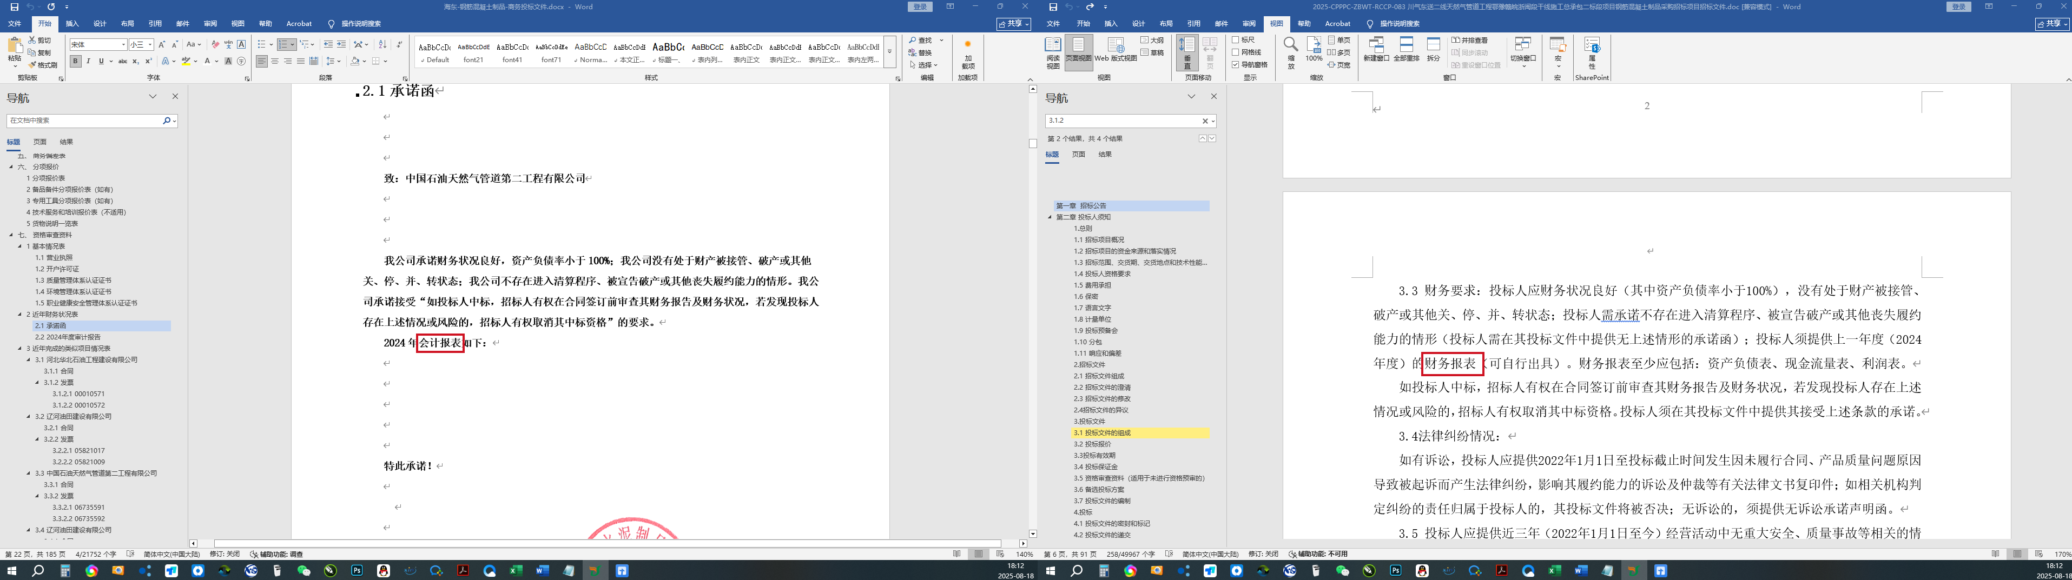Open font name dropdown in left window

coord(123,44)
